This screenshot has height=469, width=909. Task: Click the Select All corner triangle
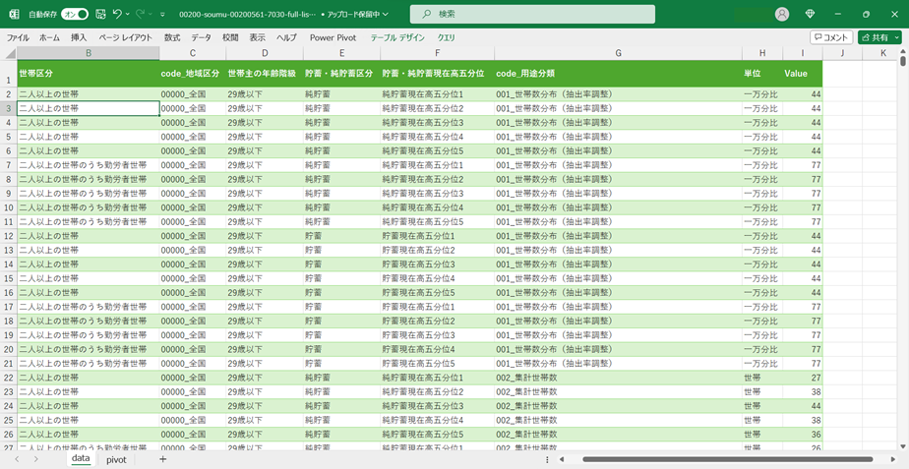coord(9,53)
